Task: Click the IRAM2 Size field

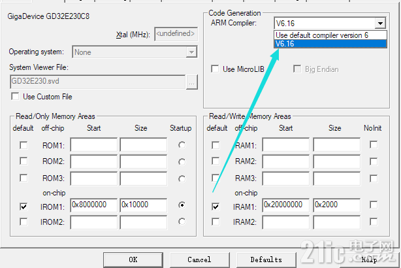Action: [337, 222]
